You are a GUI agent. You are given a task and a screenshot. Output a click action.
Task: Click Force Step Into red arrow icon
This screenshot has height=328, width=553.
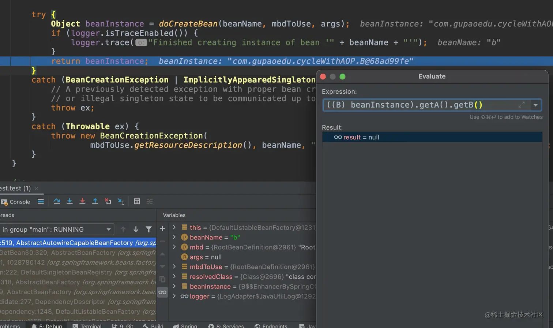(82, 201)
